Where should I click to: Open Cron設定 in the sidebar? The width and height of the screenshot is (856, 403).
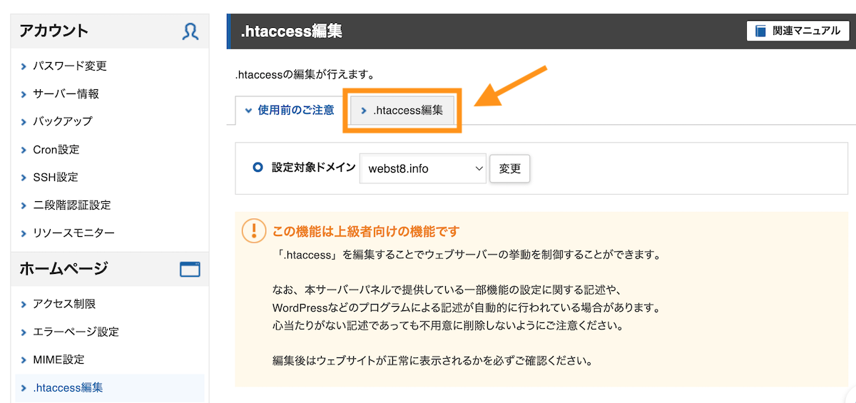(56, 149)
